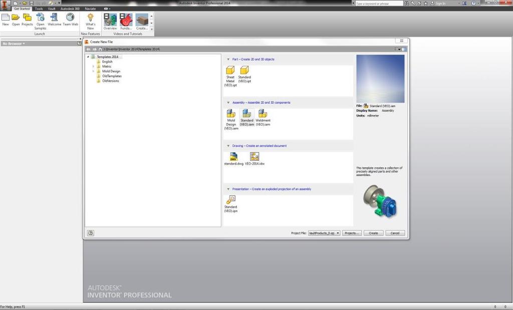Expand the Metric folder node
Screen dimensions: 513x310
pyautogui.click(x=93, y=67)
